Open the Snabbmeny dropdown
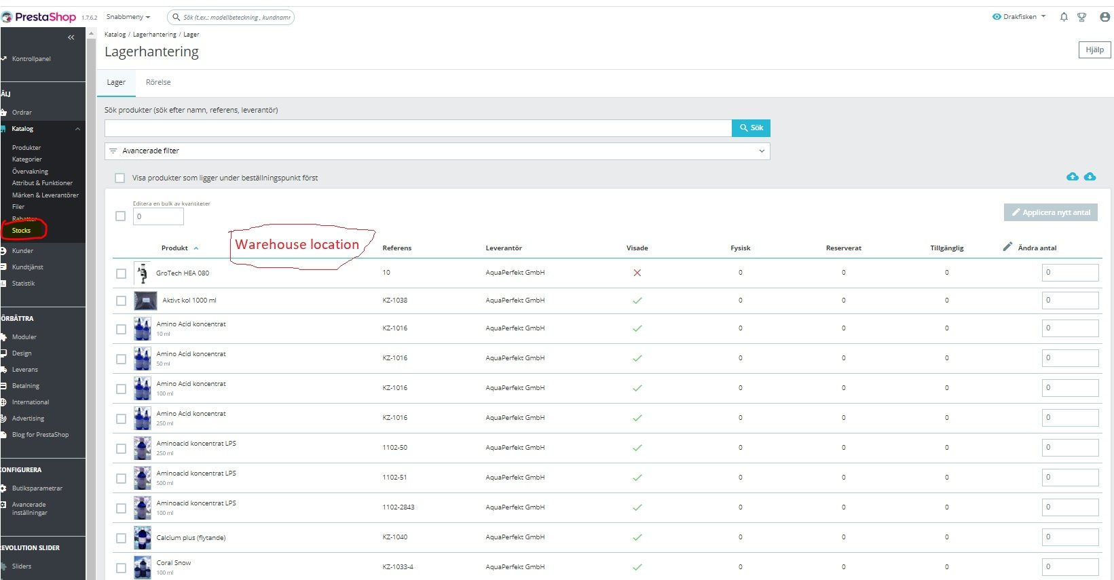The width and height of the screenshot is (1114, 580). coord(128,17)
